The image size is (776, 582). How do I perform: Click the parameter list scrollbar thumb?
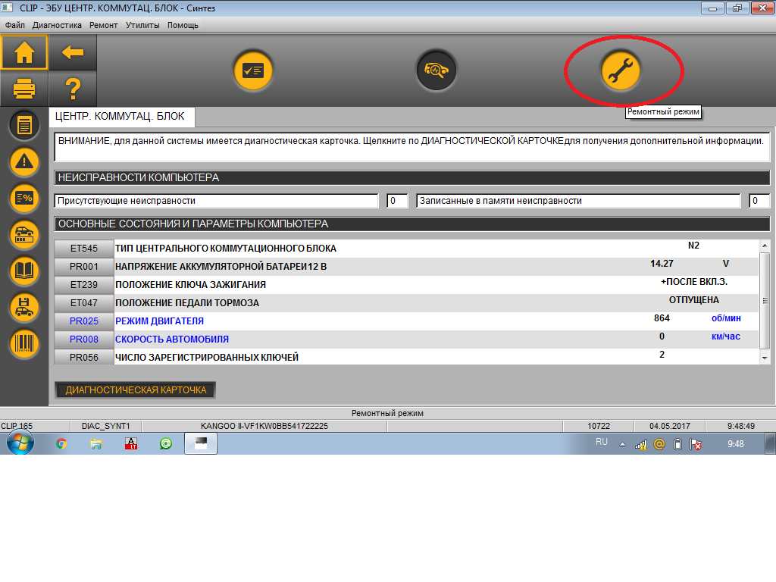tap(765, 300)
